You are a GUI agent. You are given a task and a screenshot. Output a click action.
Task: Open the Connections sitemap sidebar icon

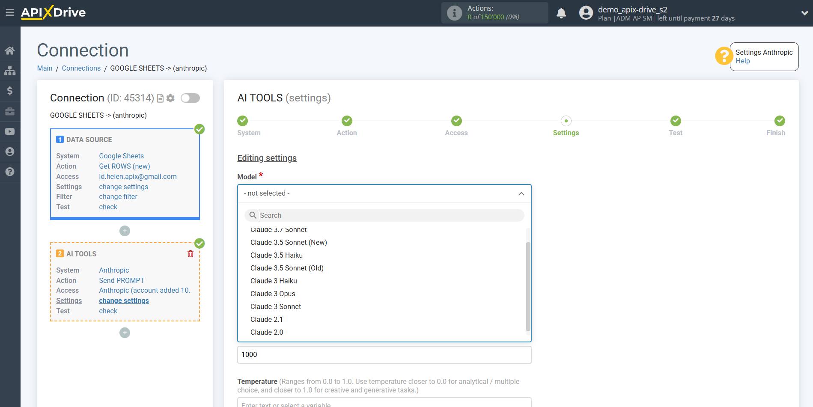tap(10, 71)
